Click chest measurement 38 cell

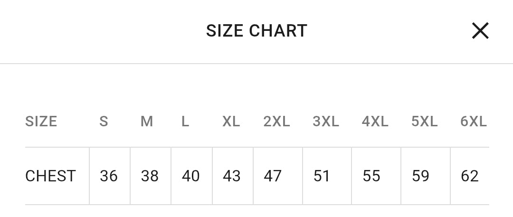click(x=150, y=176)
